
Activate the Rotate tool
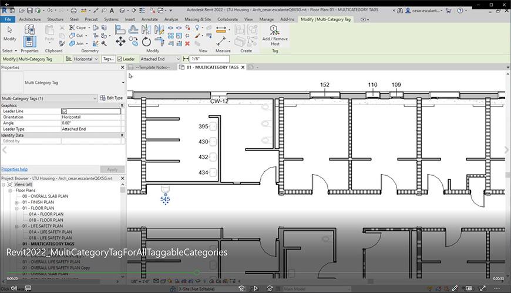point(146,42)
